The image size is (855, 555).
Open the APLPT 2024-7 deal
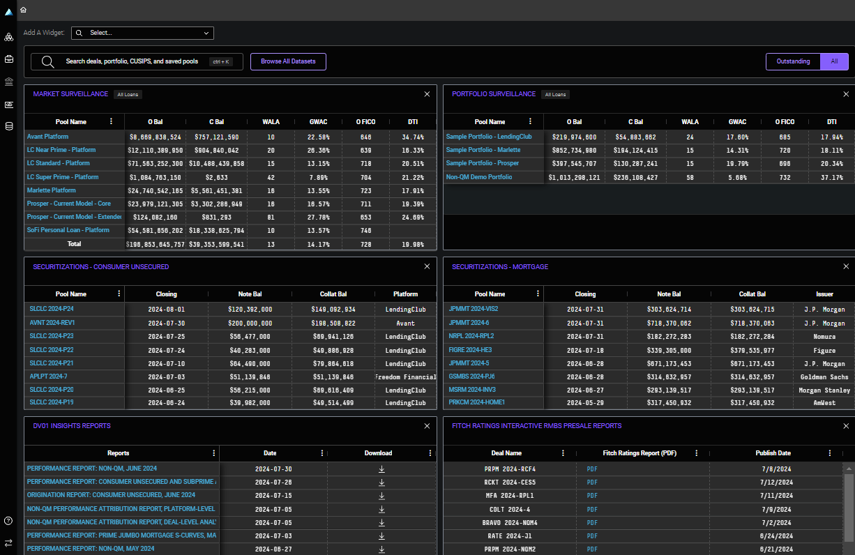[x=48, y=376]
